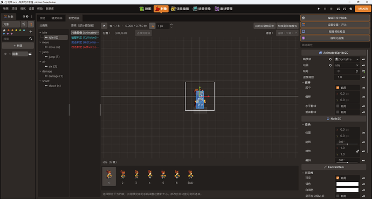Open the 项目 menu
The image size is (372, 199).
(x=14, y=9)
